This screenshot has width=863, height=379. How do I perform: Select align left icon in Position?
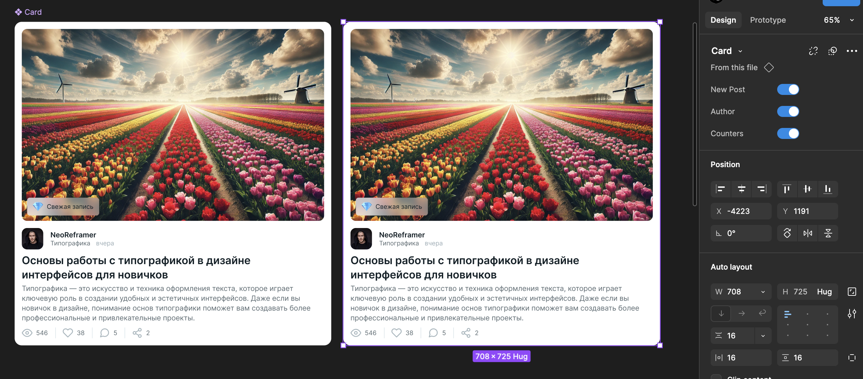click(721, 189)
